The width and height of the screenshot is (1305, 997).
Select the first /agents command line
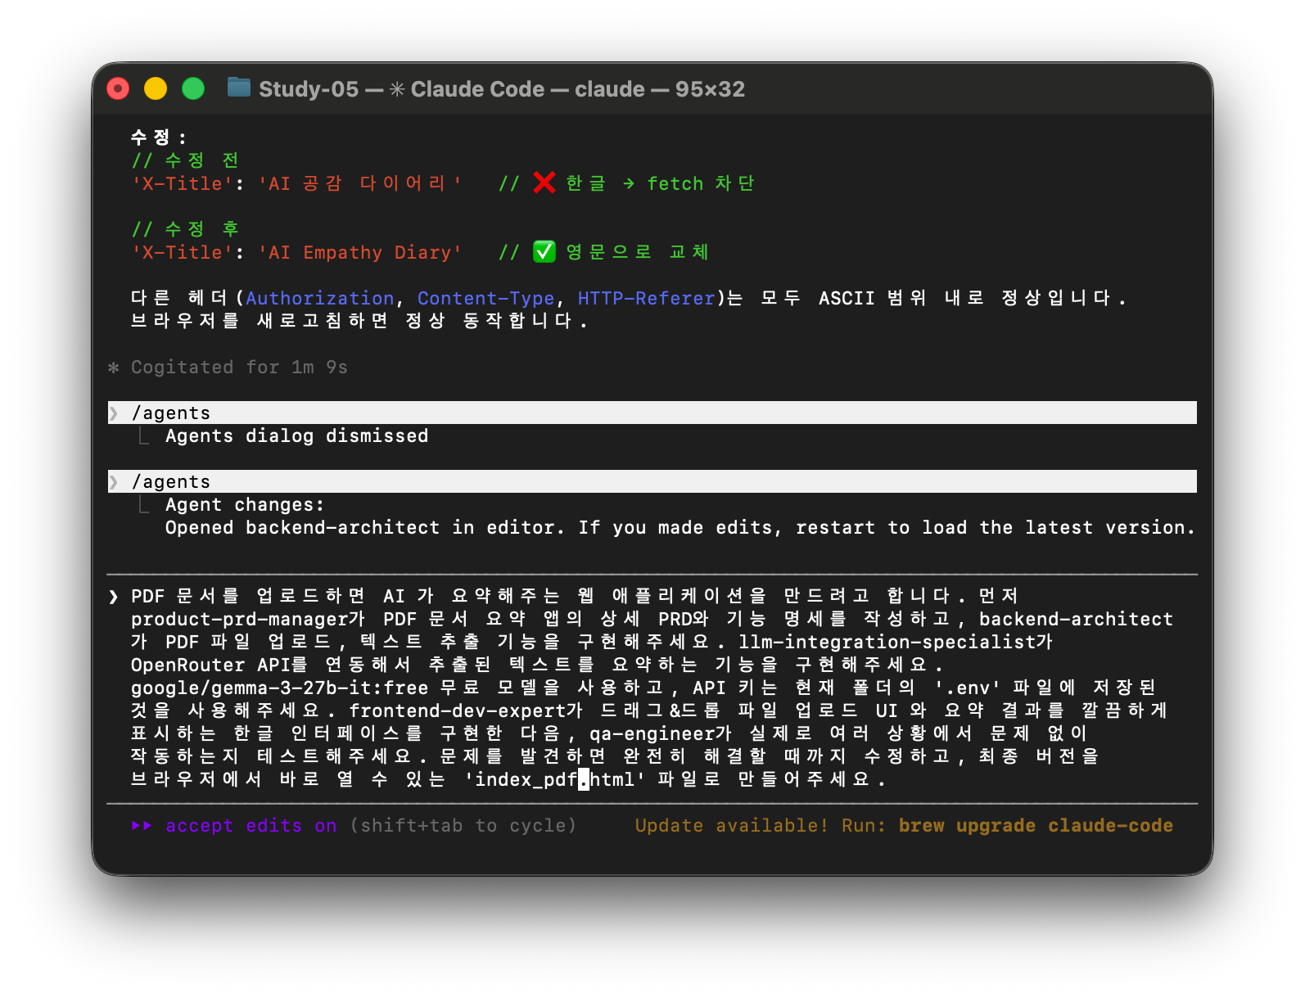(652, 413)
